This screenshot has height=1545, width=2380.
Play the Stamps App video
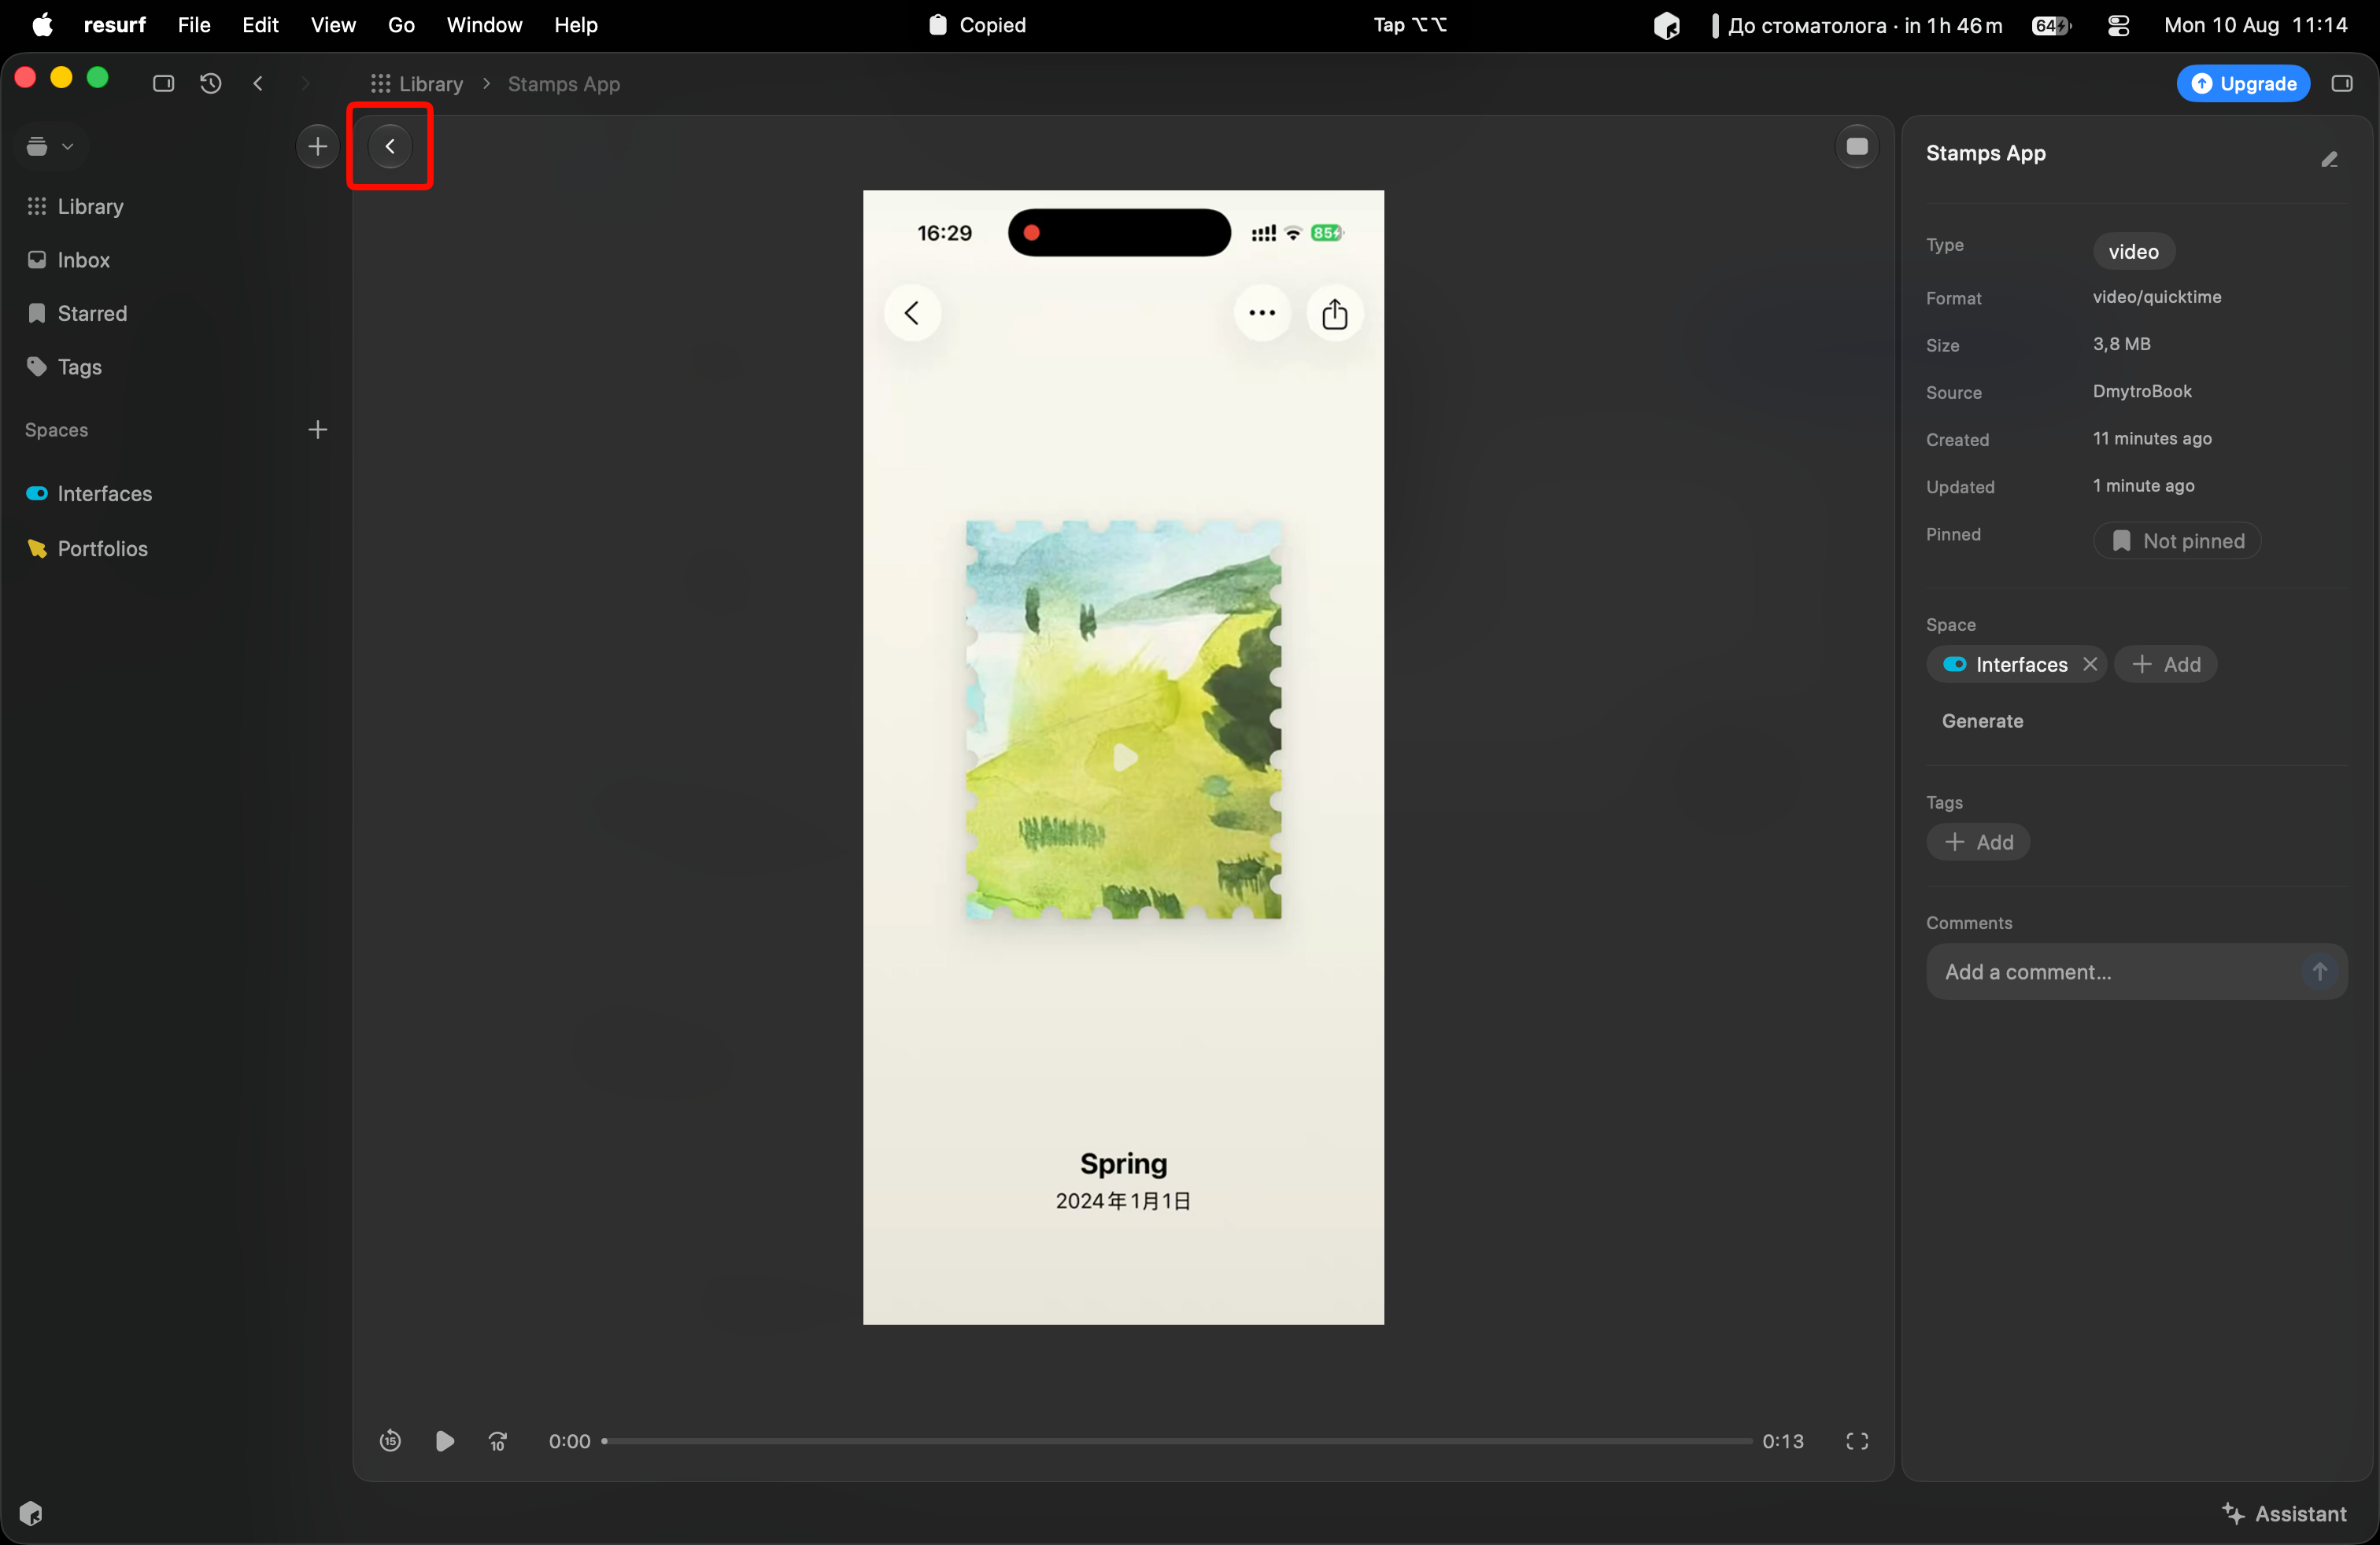tap(445, 1441)
